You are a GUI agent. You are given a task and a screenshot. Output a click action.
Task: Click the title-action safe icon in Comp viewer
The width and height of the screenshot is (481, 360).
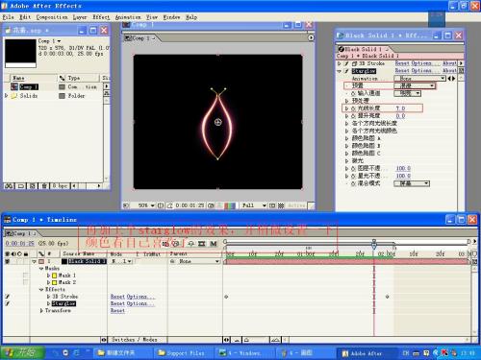coord(161,205)
